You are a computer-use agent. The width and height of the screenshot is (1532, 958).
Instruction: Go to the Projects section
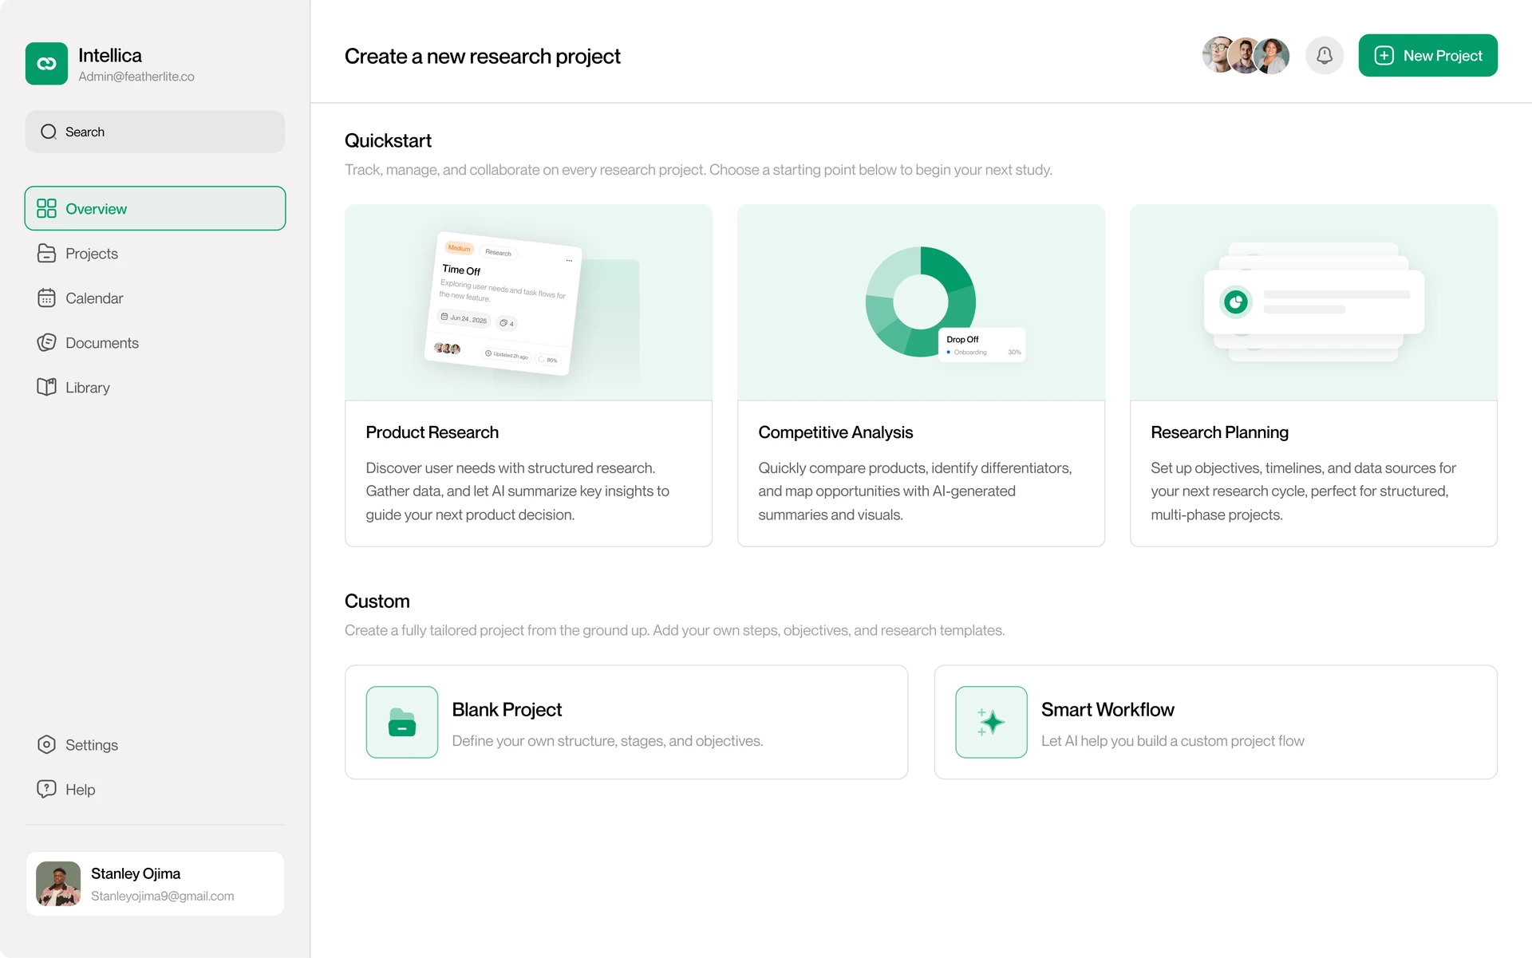pos(155,253)
